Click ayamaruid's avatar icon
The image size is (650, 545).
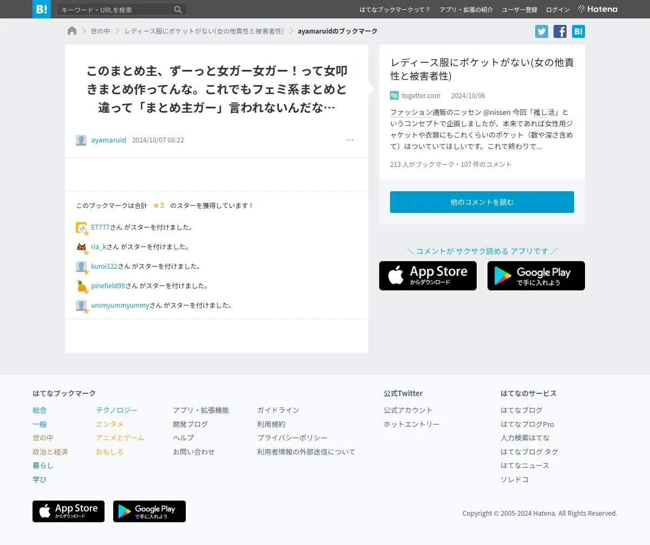coord(81,140)
